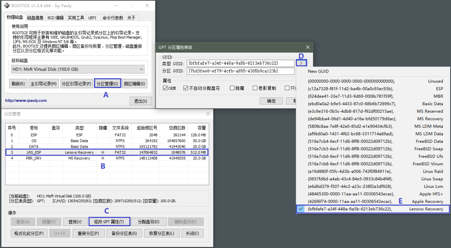The width and height of the screenshot is (451, 248).
Task: Visit the http://www.ipauly.com link
Action: click(26, 100)
